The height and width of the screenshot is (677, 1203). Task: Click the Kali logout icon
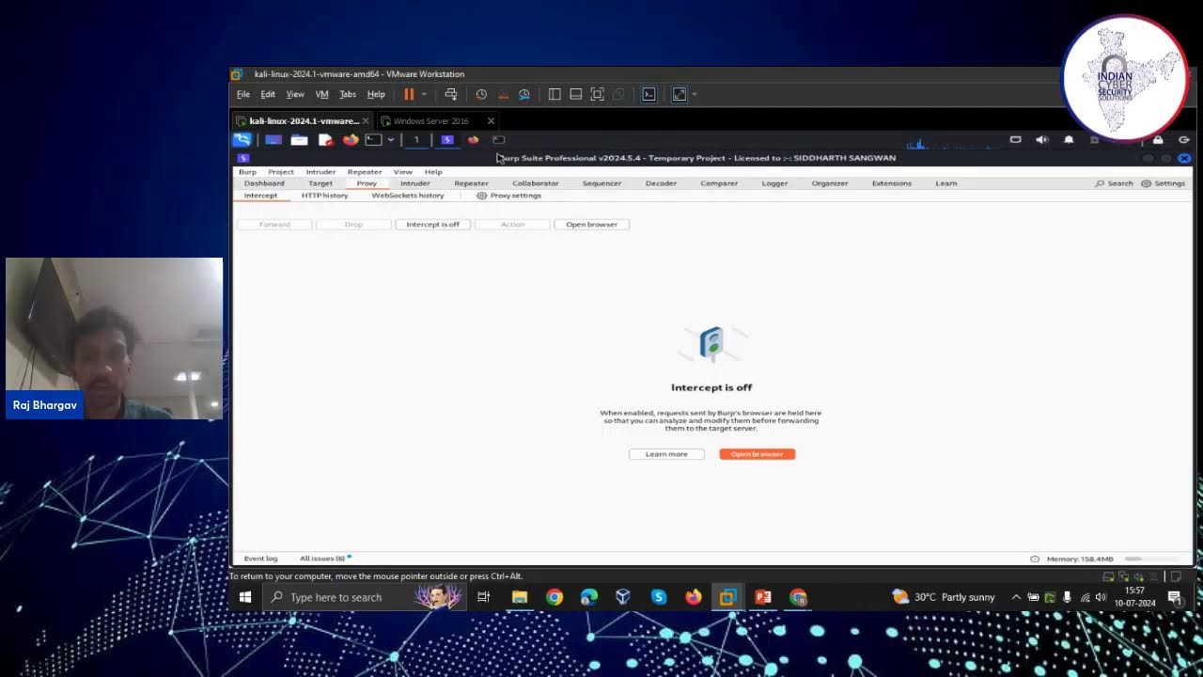[1184, 139]
